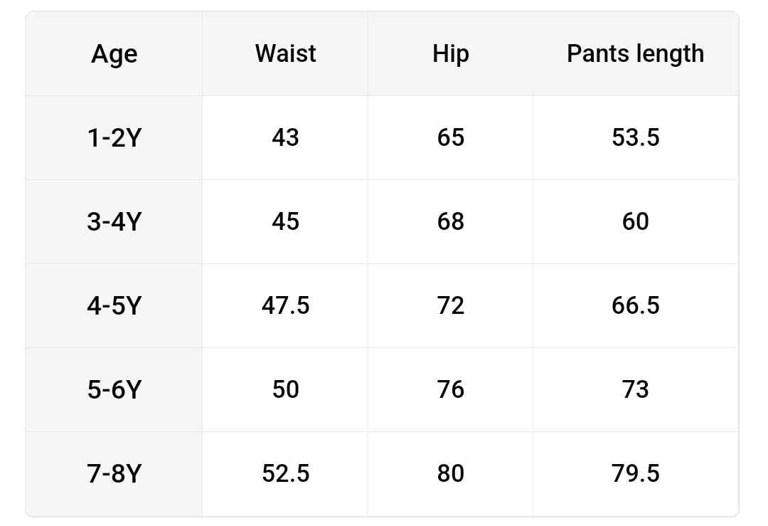Click pants length value 66.5

tap(635, 305)
